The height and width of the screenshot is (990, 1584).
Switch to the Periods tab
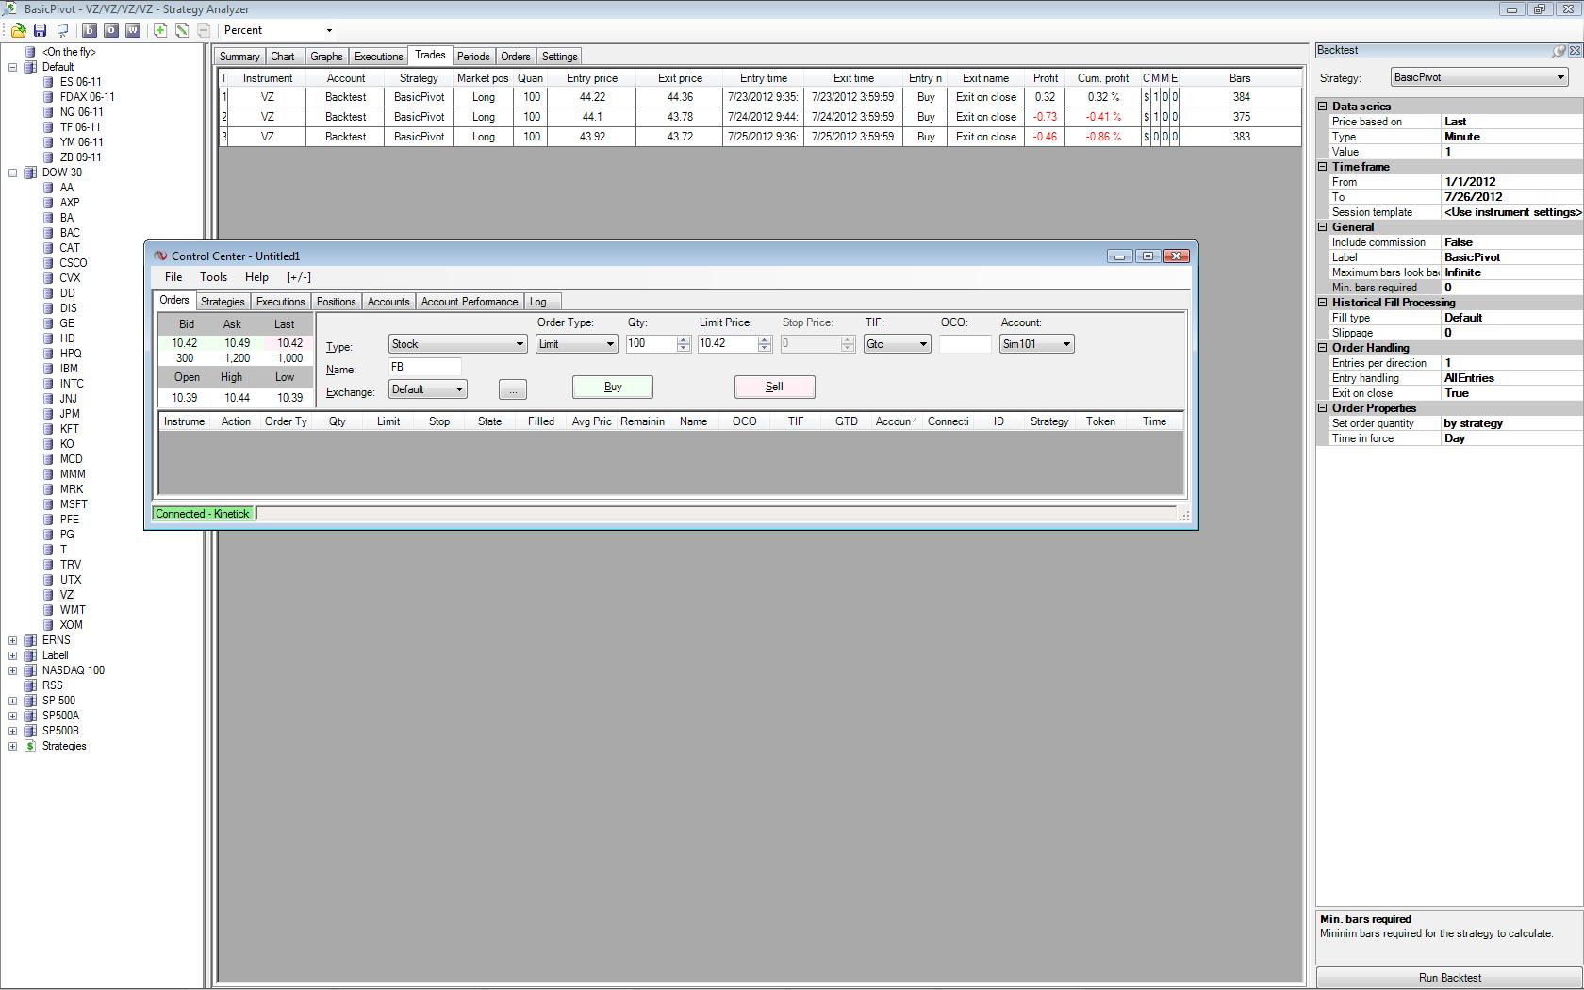(473, 57)
